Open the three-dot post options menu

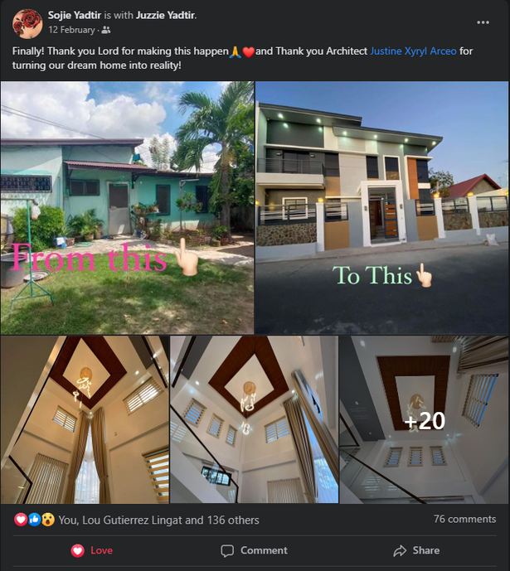point(483,22)
